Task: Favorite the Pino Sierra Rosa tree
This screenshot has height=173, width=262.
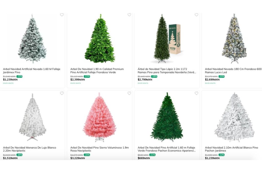Action: (129, 94)
